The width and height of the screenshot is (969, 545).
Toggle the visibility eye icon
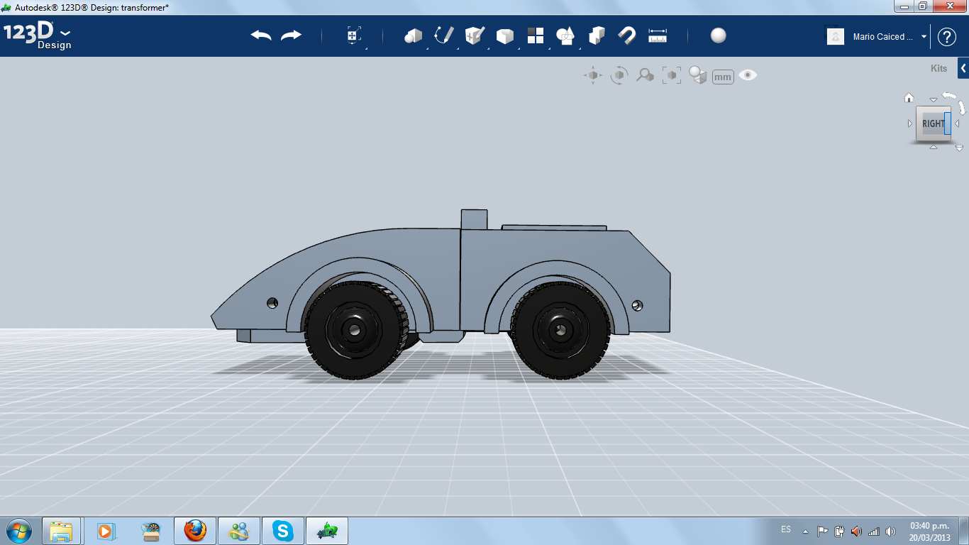point(748,75)
